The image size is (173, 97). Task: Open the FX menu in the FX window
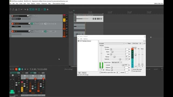tap(78, 39)
